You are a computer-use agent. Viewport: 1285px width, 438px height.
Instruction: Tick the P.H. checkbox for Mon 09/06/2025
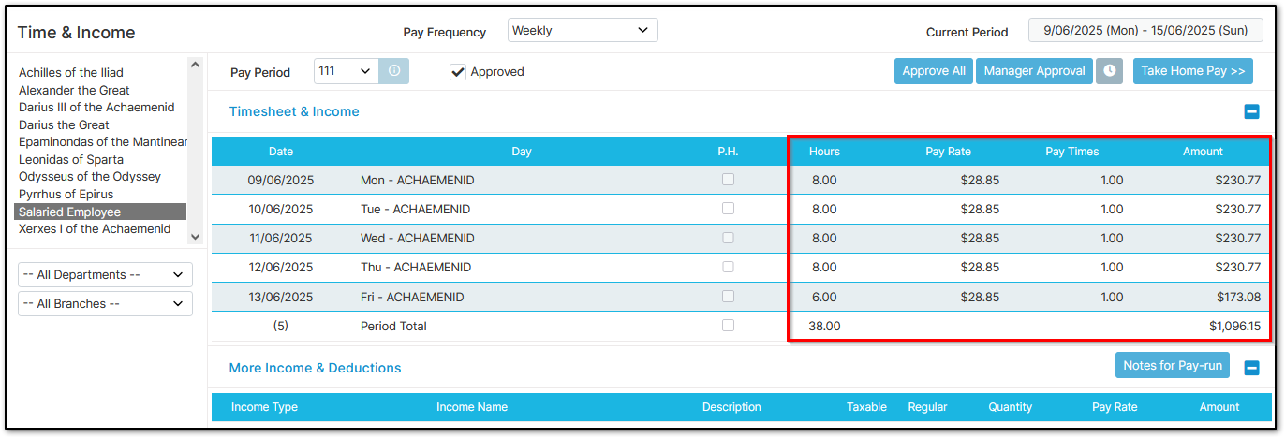tap(728, 180)
